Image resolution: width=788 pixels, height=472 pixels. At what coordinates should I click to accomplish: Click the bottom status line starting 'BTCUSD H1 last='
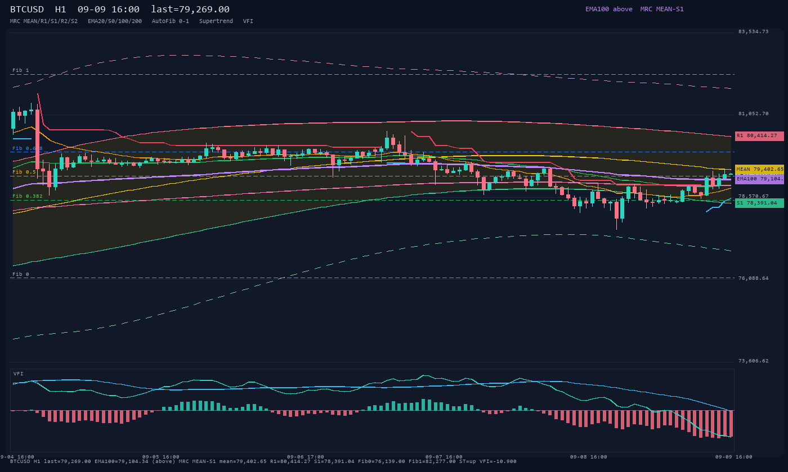[263, 461]
